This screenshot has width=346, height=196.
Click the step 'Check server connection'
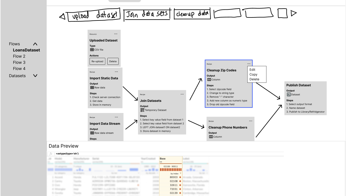click(x=105, y=97)
